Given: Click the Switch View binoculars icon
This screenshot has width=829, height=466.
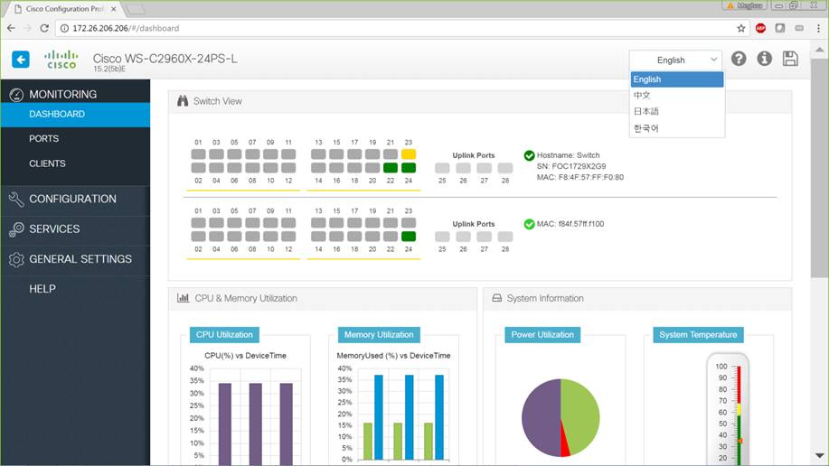Looking at the screenshot, I should pos(183,101).
